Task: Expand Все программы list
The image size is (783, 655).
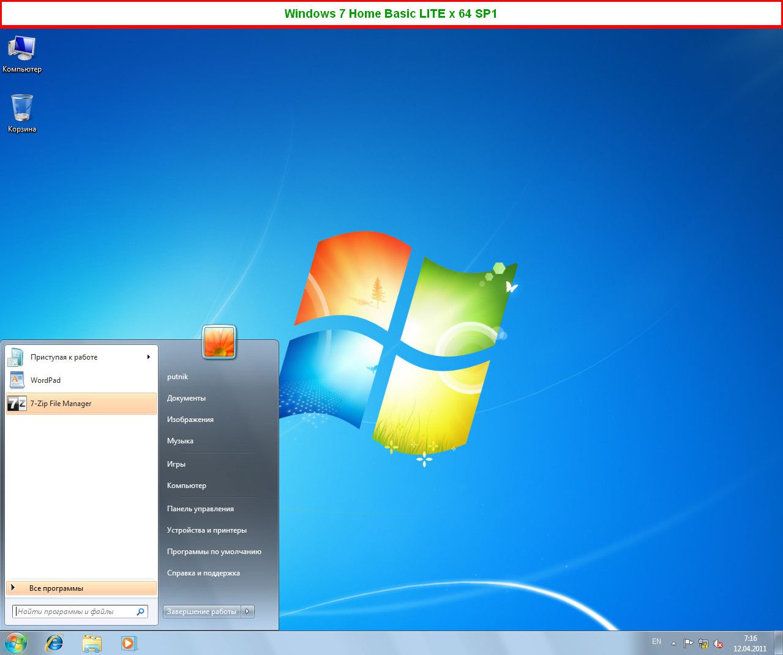Action: pyautogui.click(x=81, y=588)
